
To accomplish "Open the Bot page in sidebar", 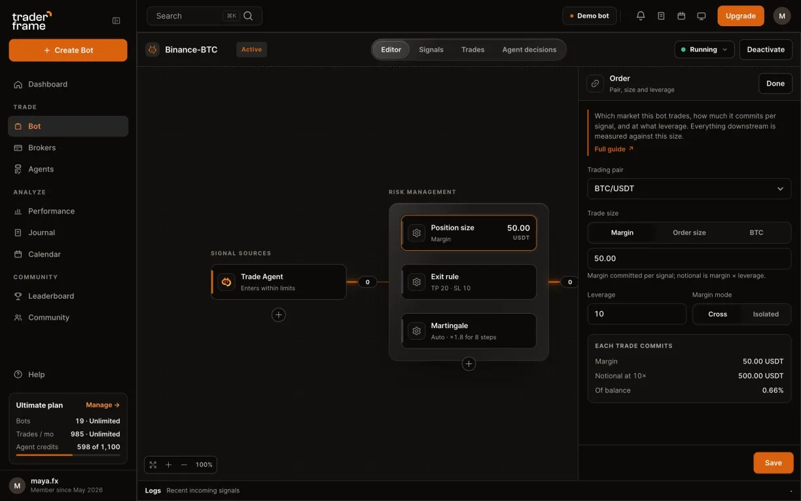I will coord(68,126).
